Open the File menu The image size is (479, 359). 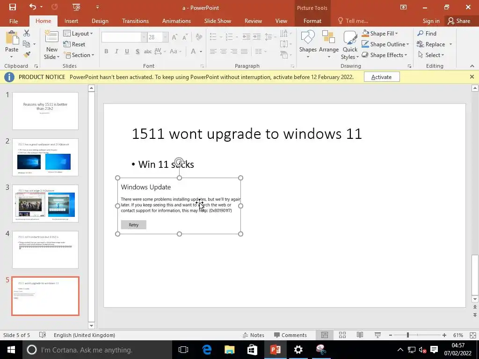pyautogui.click(x=14, y=21)
